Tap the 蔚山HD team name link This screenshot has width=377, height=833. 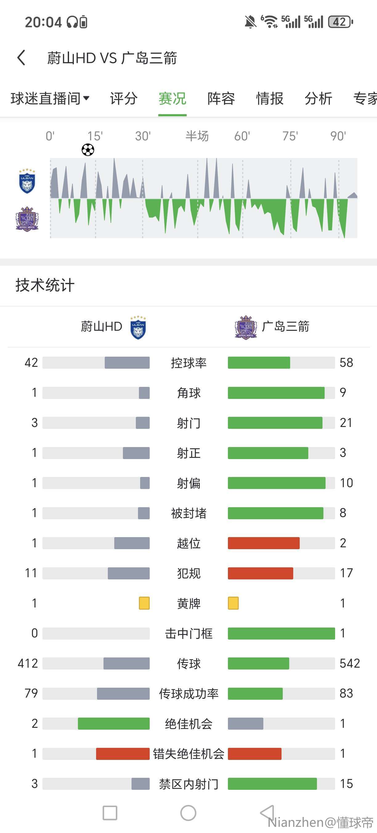101,327
